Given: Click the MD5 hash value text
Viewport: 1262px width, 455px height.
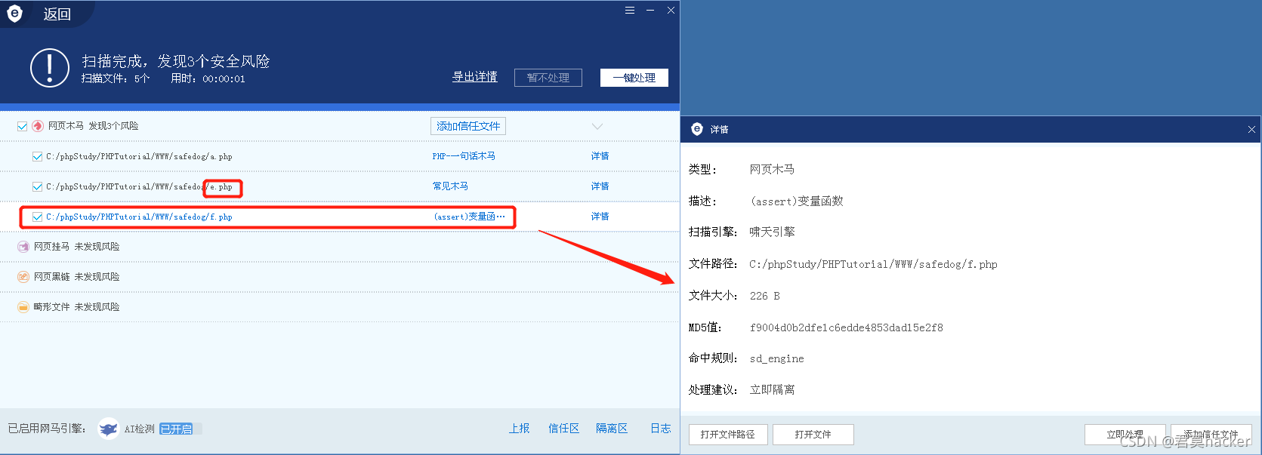Looking at the screenshot, I should click(846, 327).
